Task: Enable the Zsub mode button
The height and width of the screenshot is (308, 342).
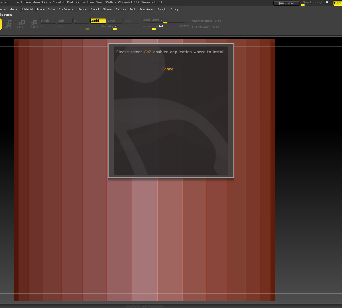Action: (x=115, y=21)
